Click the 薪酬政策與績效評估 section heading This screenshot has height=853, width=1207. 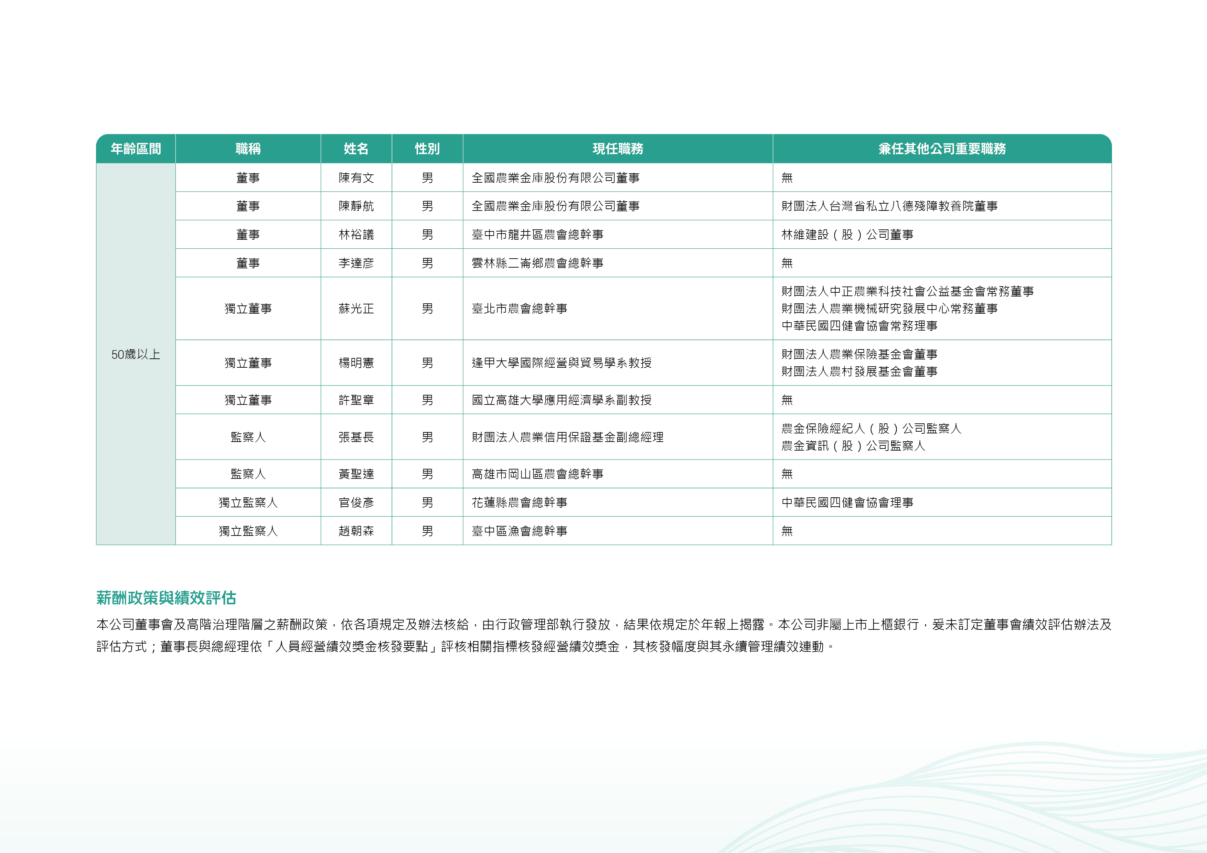166,597
